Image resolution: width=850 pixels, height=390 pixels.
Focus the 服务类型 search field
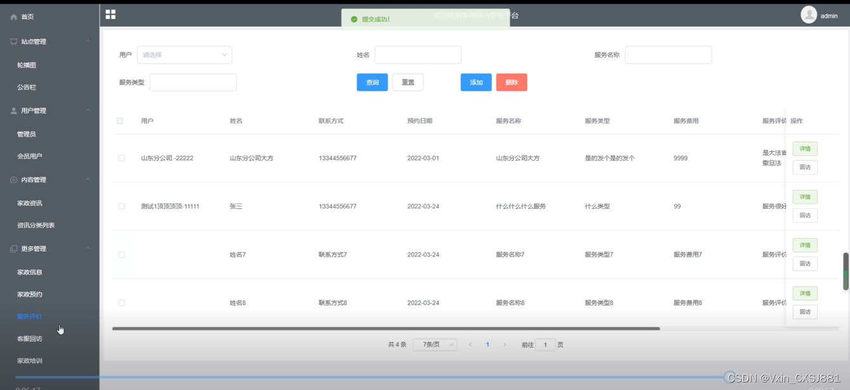tap(193, 82)
